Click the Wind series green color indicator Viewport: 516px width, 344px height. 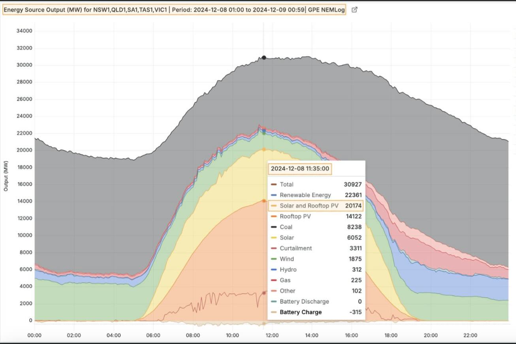tap(273, 259)
